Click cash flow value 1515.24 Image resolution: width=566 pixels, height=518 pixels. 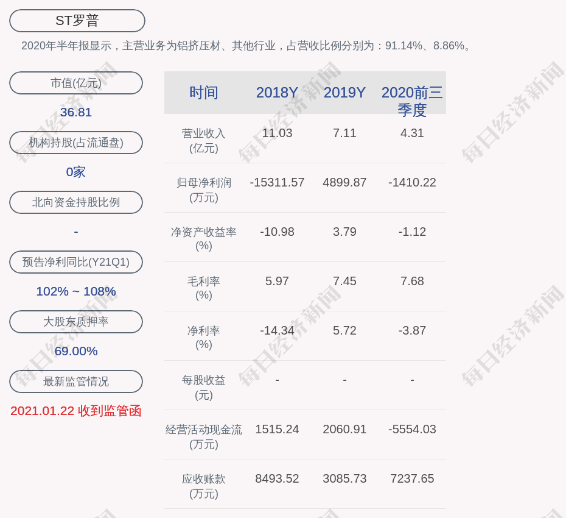(278, 429)
